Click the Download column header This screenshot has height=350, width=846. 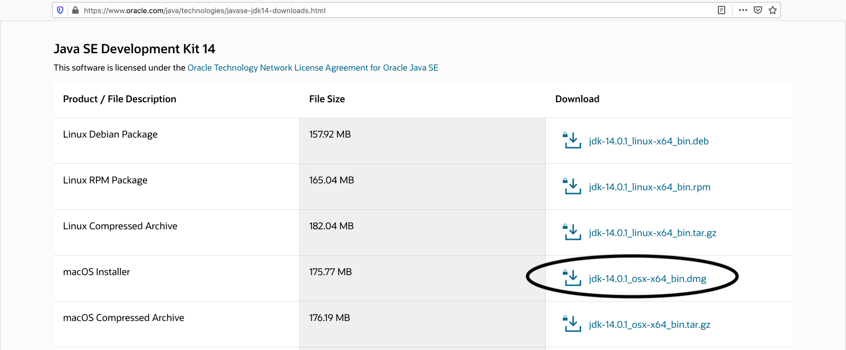pyautogui.click(x=577, y=99)
